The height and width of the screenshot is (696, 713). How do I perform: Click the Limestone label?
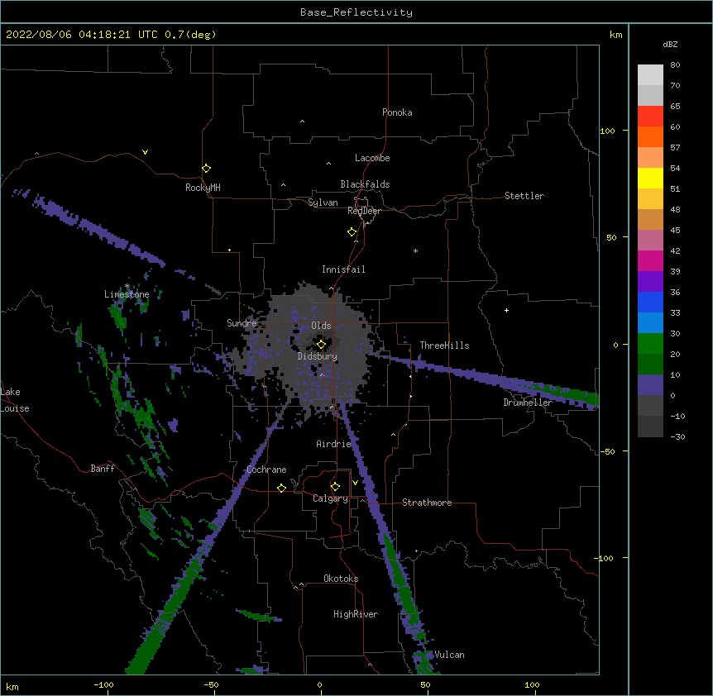point(127,294)
